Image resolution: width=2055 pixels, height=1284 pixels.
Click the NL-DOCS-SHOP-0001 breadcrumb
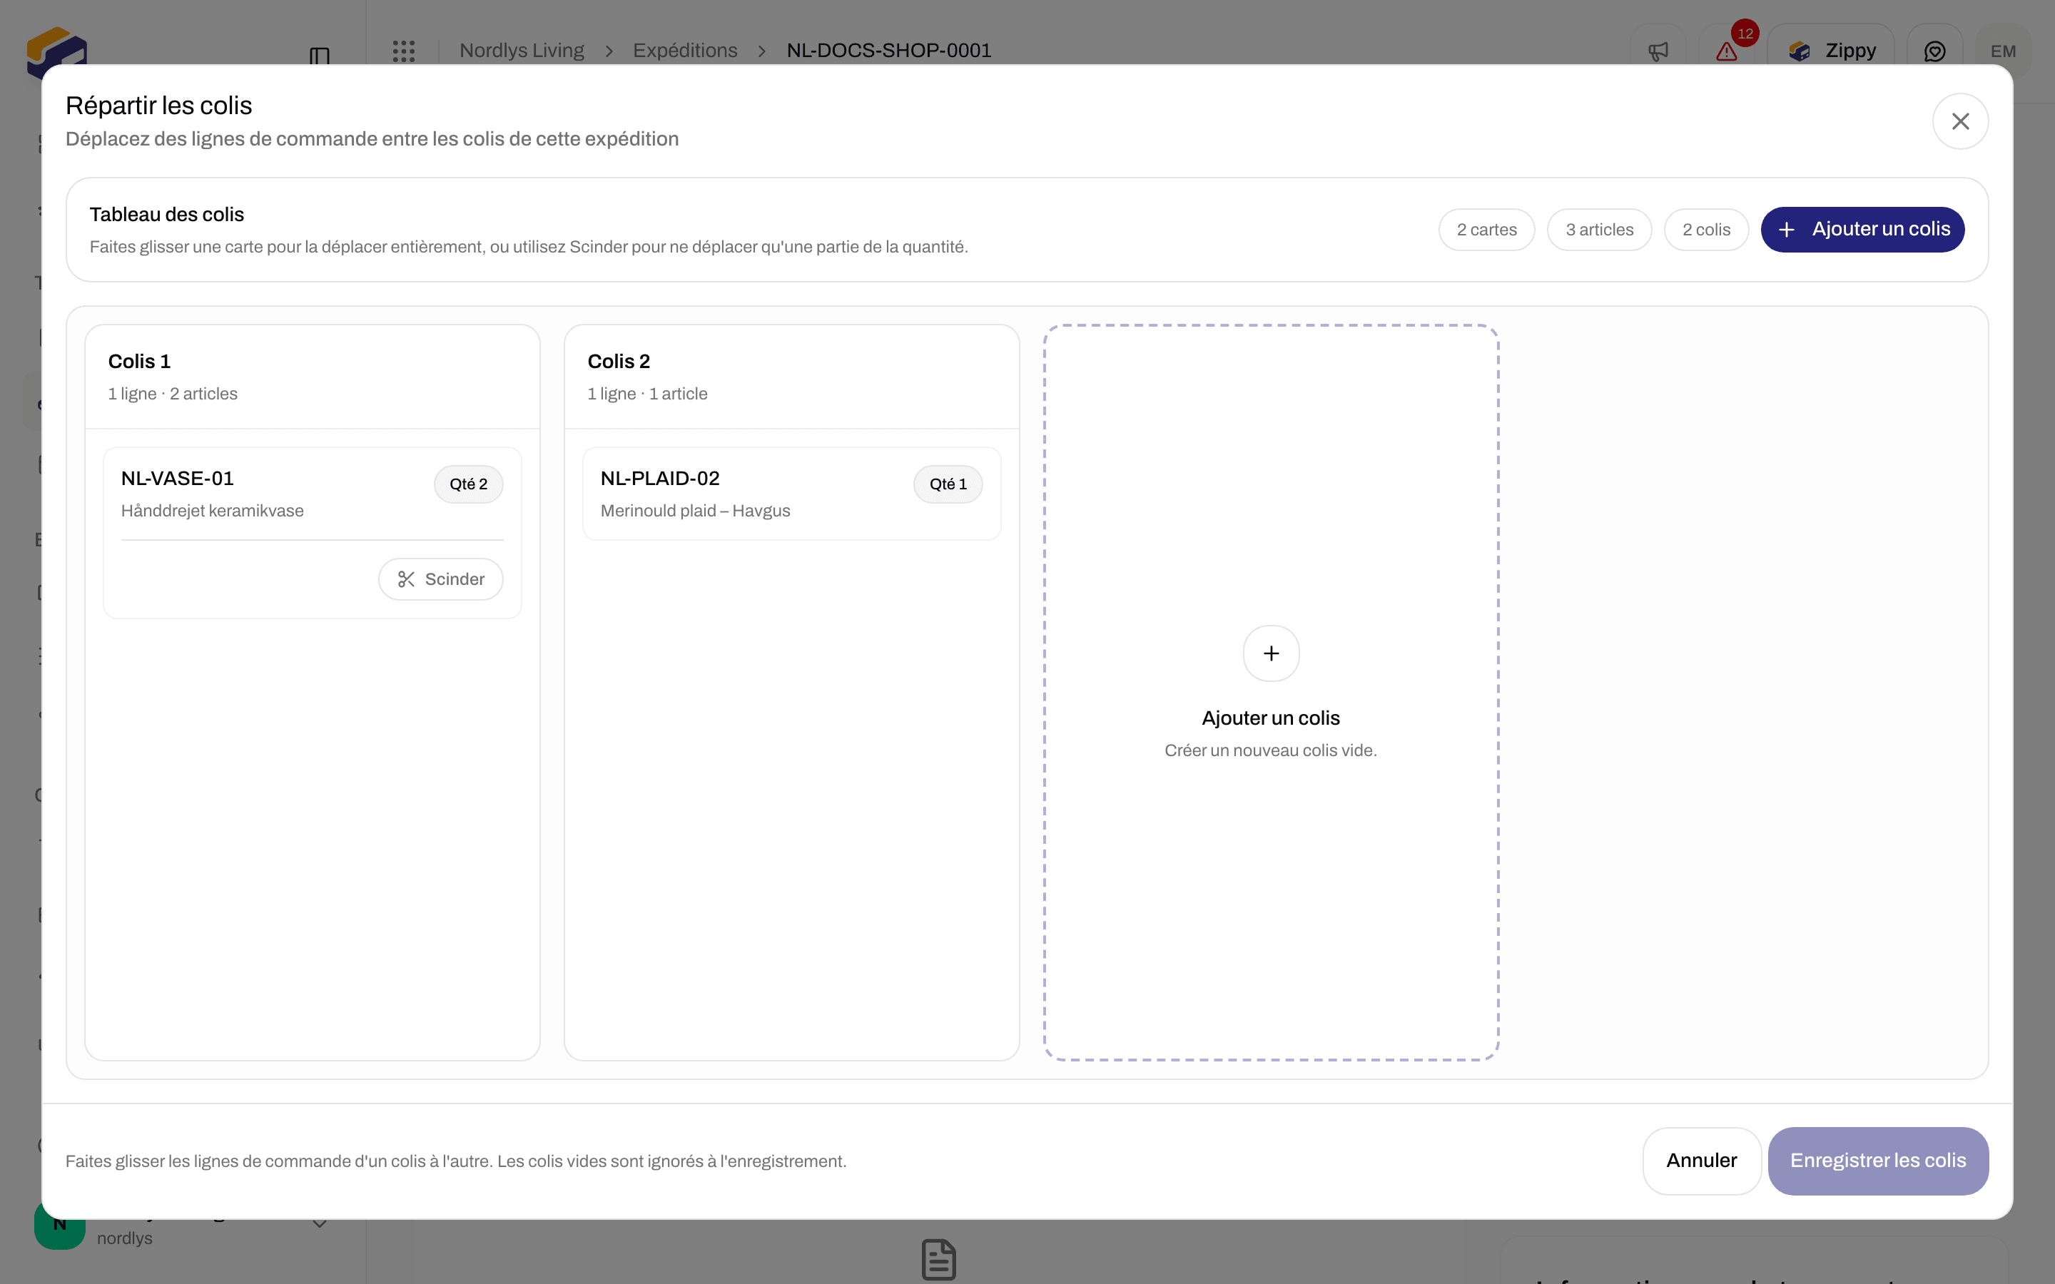[889, 50]
